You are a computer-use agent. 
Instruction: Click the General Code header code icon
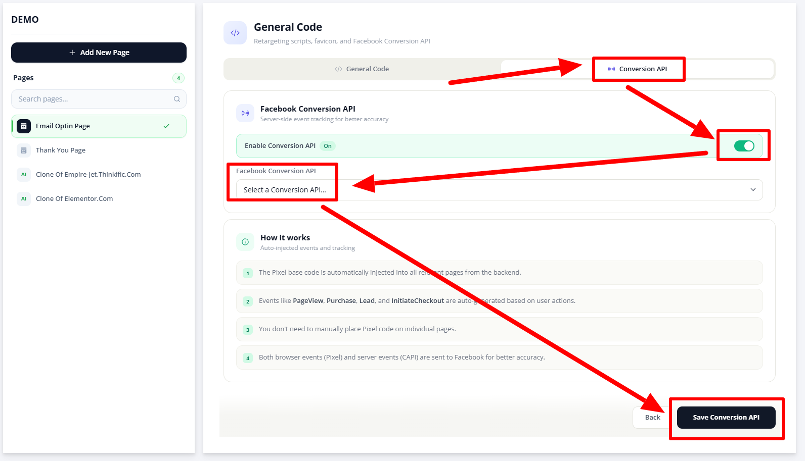point(235,33)
